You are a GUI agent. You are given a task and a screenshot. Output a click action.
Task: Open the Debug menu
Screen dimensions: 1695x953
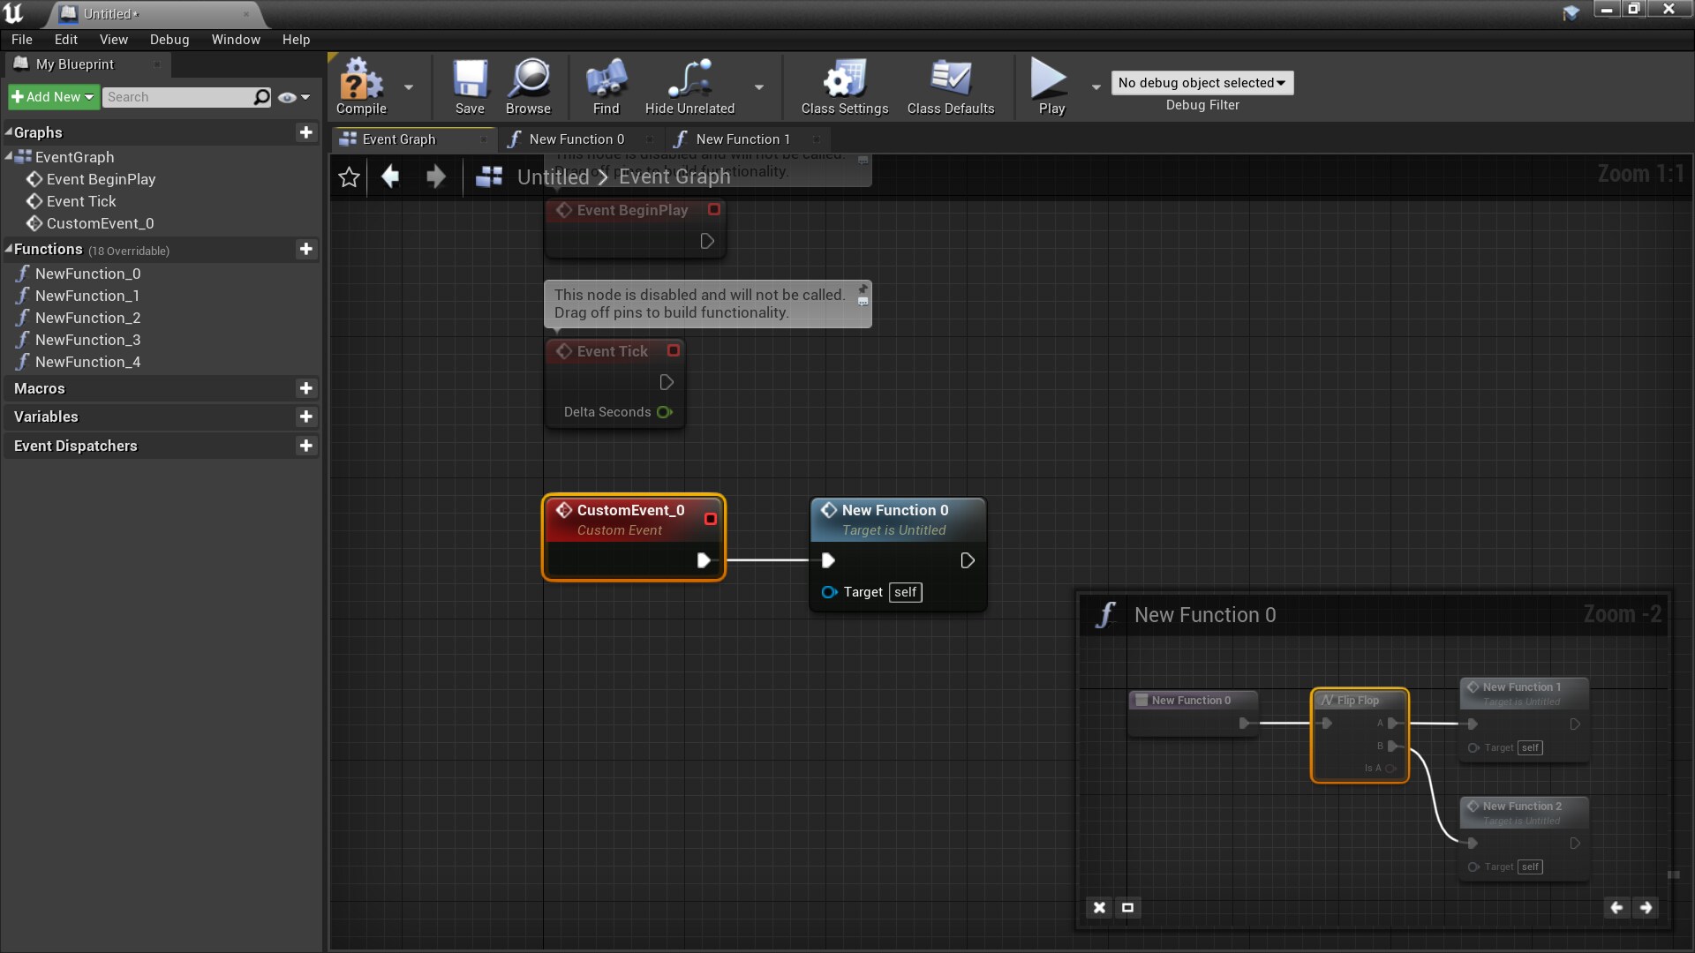coord(169,39)
